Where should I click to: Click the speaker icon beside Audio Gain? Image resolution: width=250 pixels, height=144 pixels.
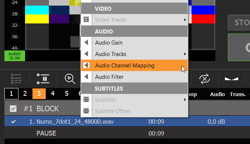click(86, 42)
